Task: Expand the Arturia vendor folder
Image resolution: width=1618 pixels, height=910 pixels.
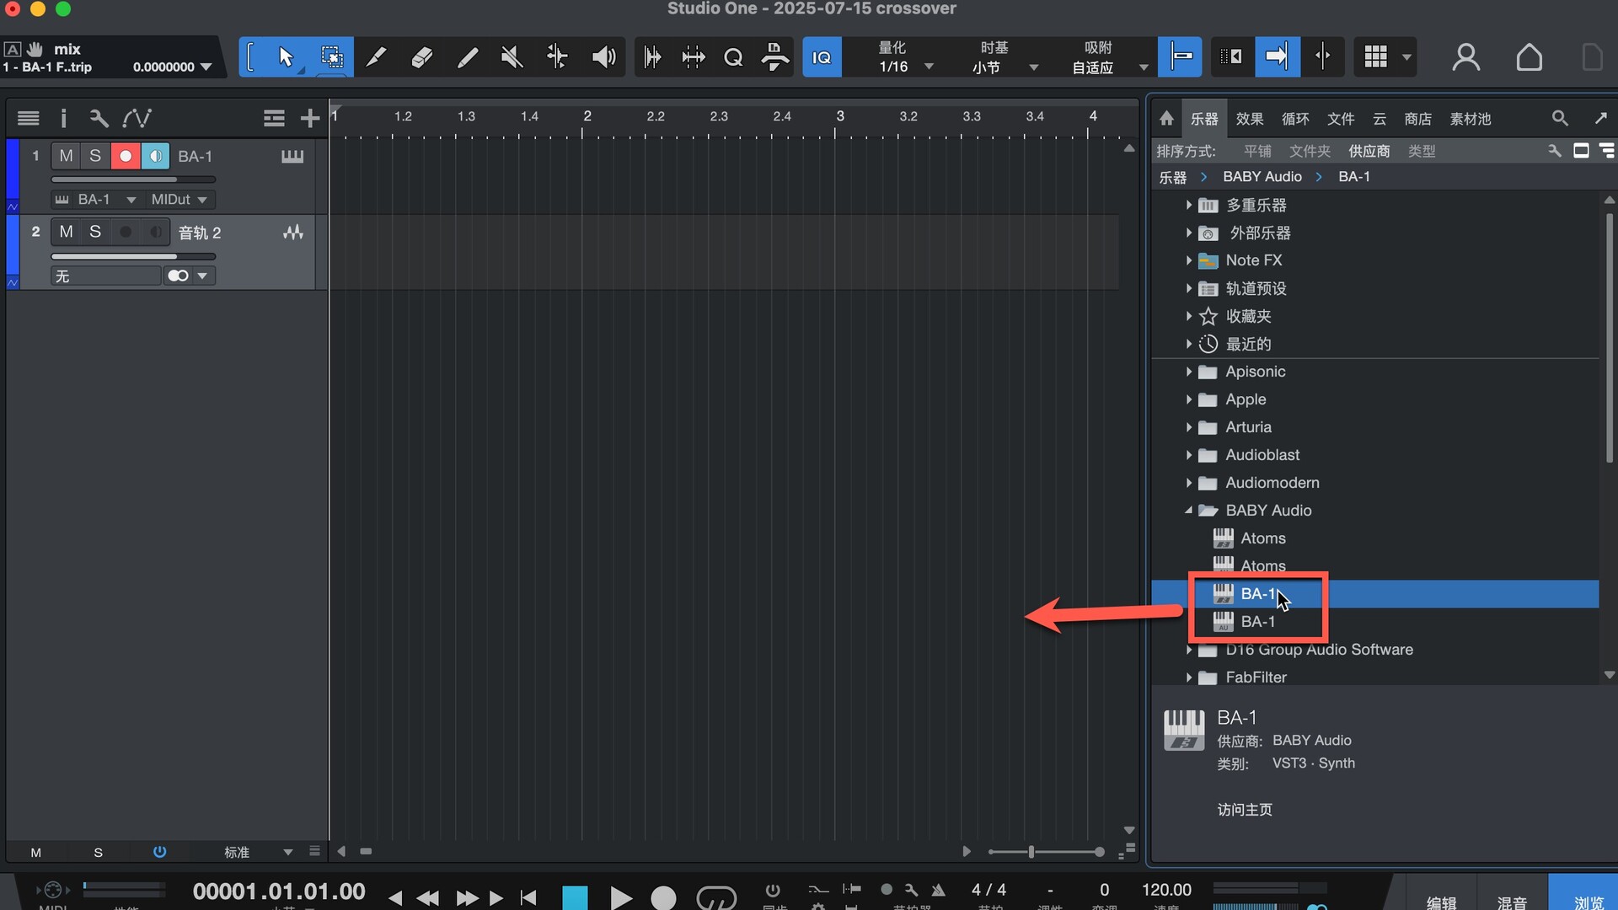Action: pos(1188,427)
